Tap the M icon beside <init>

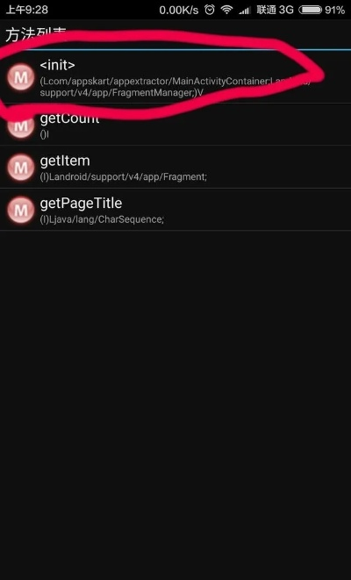pyautogui.click(x=21, y=77)
